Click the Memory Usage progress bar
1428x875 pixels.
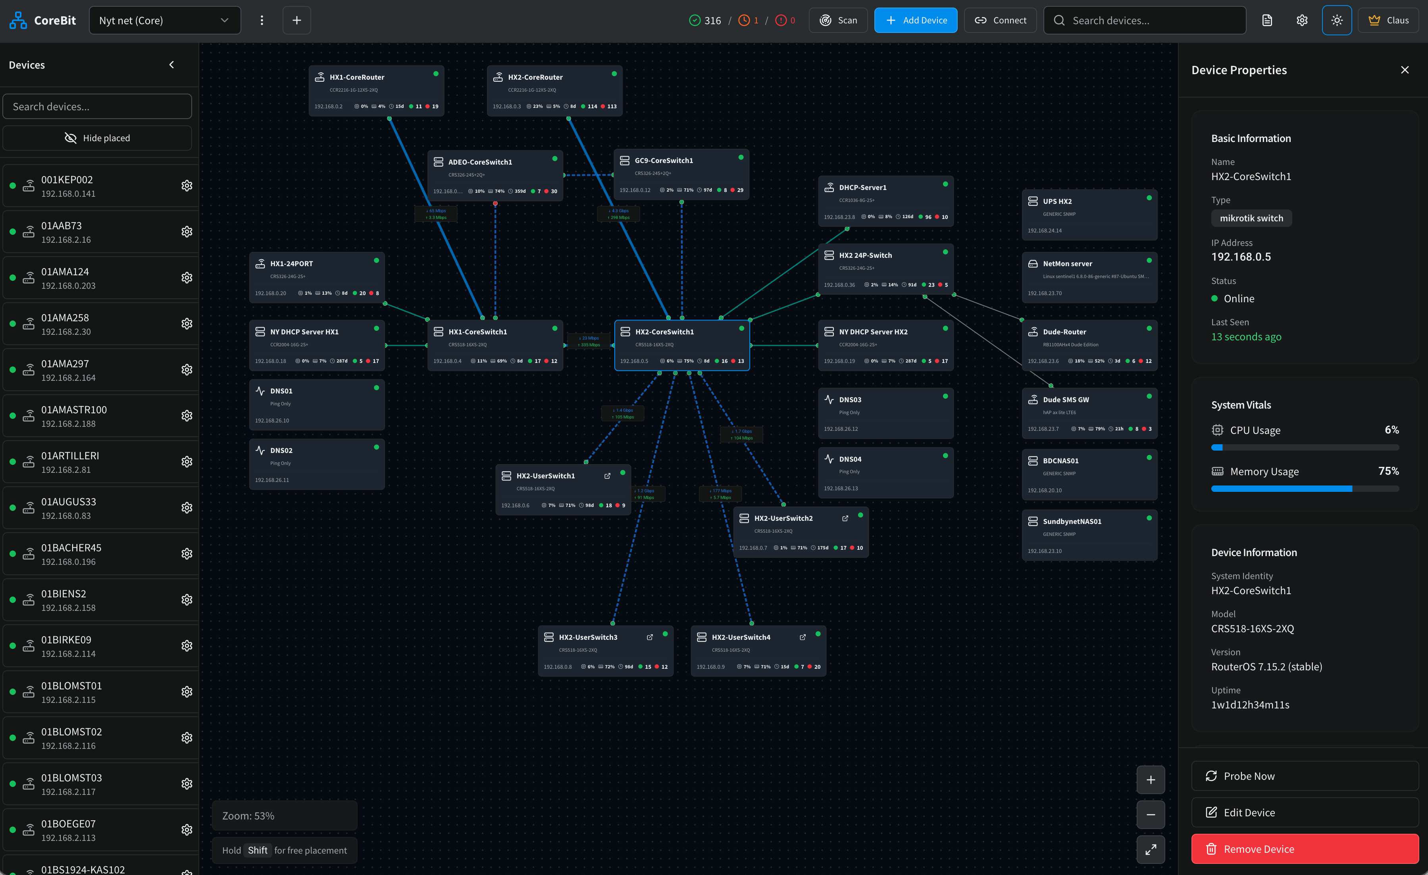coord(1305,489)
